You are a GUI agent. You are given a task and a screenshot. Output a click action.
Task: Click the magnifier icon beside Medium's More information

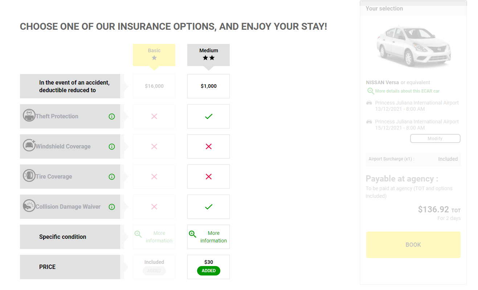[193, 234]
